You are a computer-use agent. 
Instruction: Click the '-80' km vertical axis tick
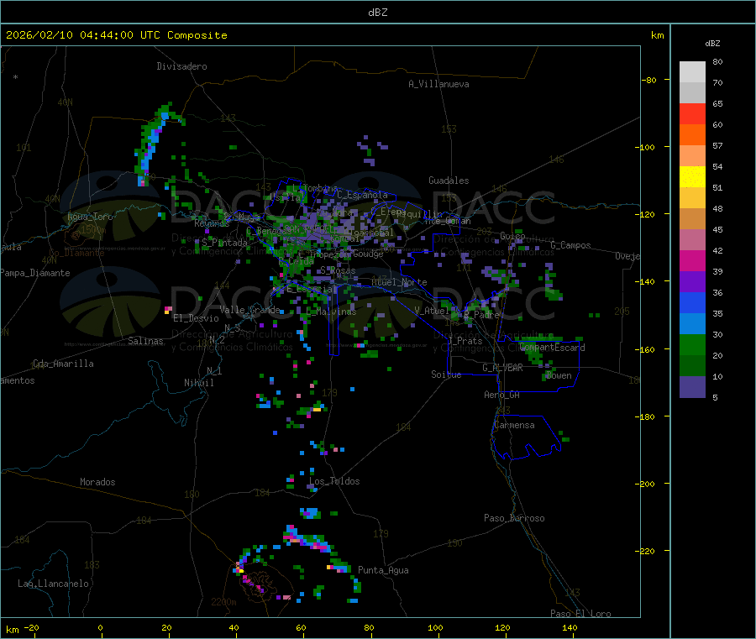[649, 80]
